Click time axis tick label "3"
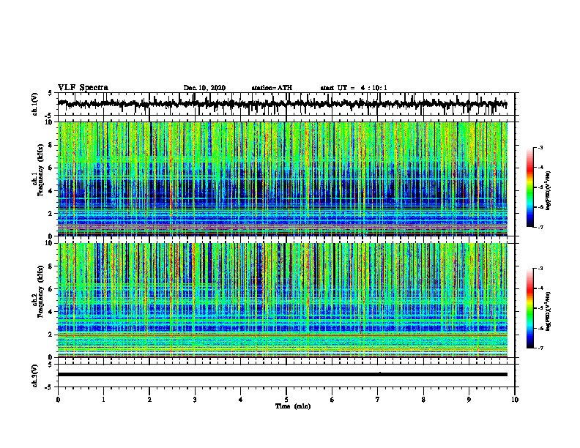Viewport: 580px width, 448px height. pyautogui.click(x=195, y=400)
